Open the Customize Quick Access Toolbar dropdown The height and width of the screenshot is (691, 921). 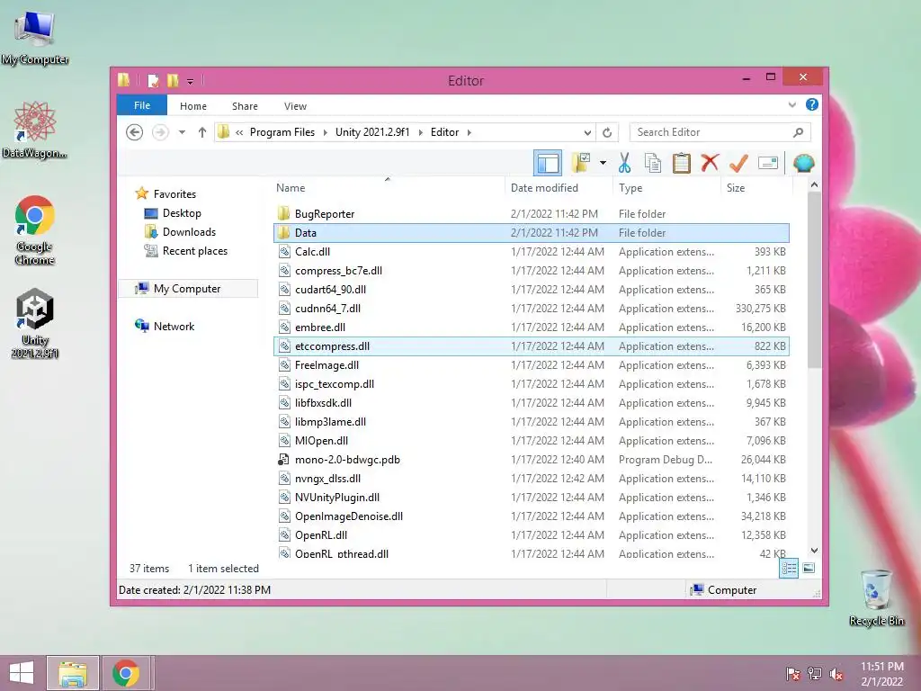click(191, 82)
